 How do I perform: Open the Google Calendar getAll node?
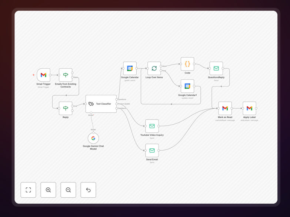(x=130, y=68)
